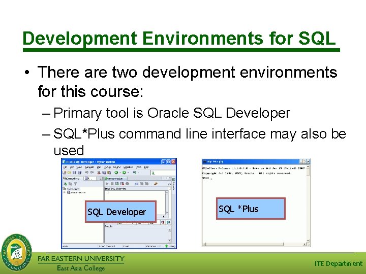This screenshot has height=274, width=366.
Task: Expand Back navigation history dropdown arrow
Action: point(120,173)
